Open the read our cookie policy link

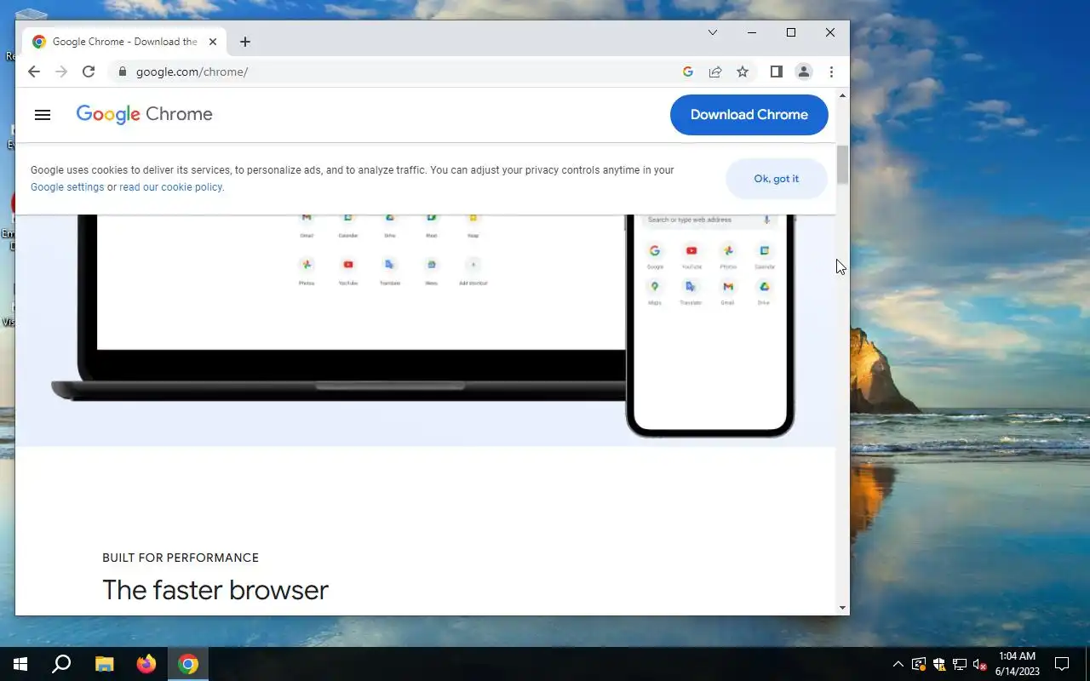(171, 187)
